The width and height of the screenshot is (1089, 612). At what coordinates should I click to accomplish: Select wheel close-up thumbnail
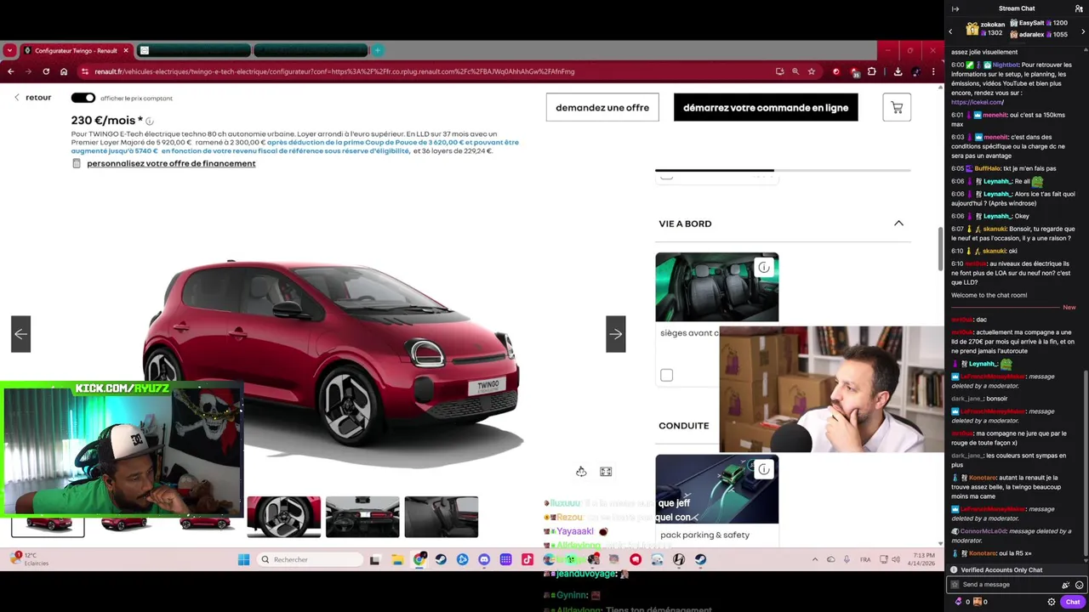pyautogui.click(x=284, y=517)
